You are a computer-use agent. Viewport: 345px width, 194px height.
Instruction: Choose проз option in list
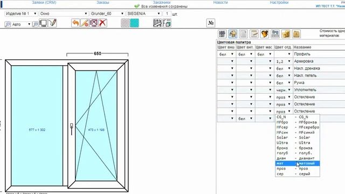pyautogui.click(x=298, y=169)
